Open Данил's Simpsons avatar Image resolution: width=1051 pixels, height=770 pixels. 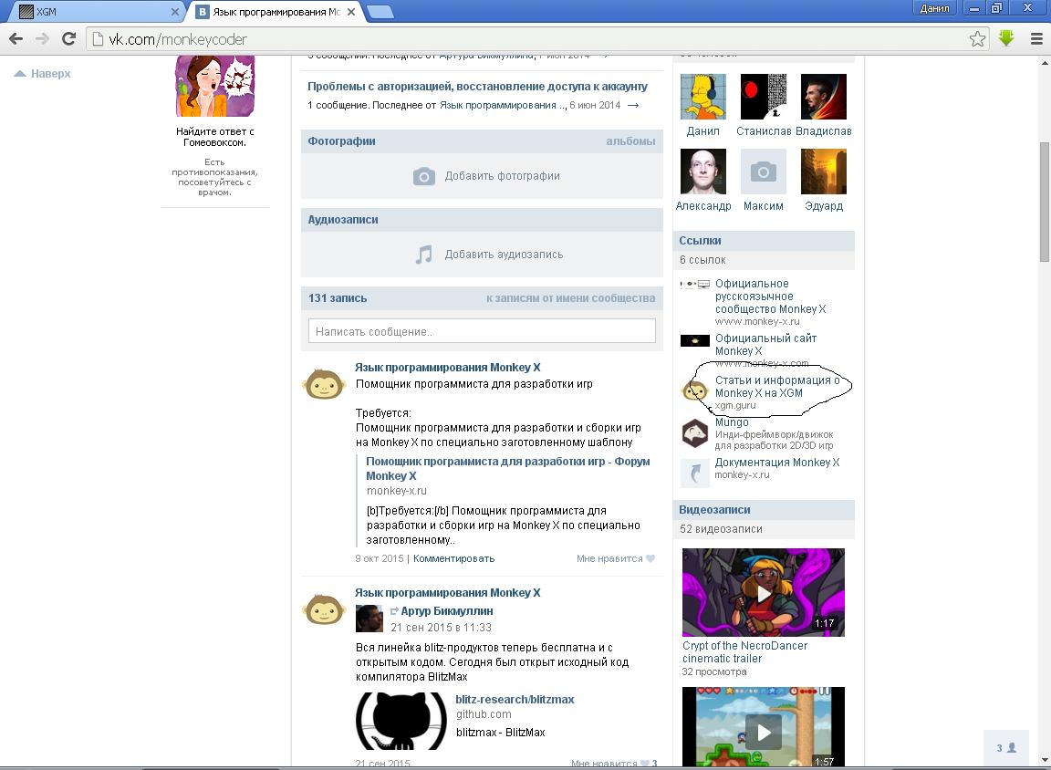coord(703,97)
